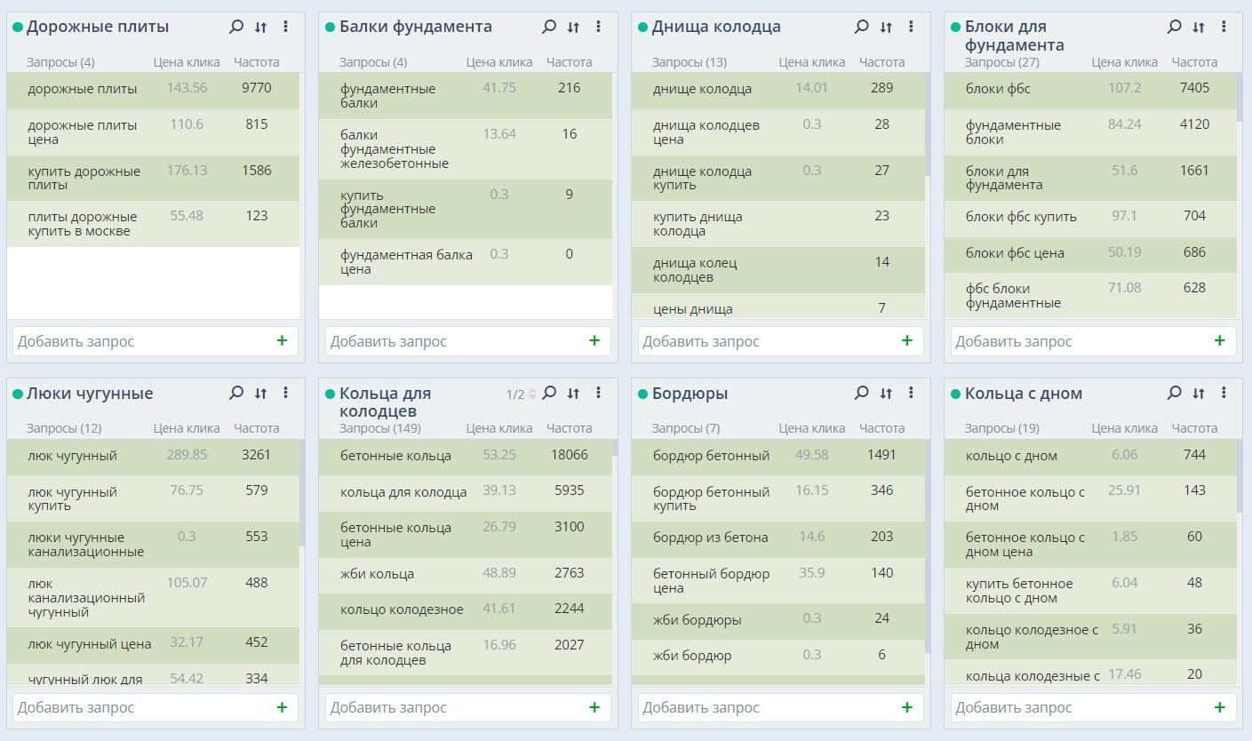
Task: Search within the Днища колодца group
Action: [861, 27]
